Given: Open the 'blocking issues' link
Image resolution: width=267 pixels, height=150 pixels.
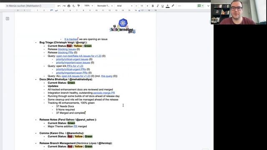Looking at the screenshot, I should [67, 49].
